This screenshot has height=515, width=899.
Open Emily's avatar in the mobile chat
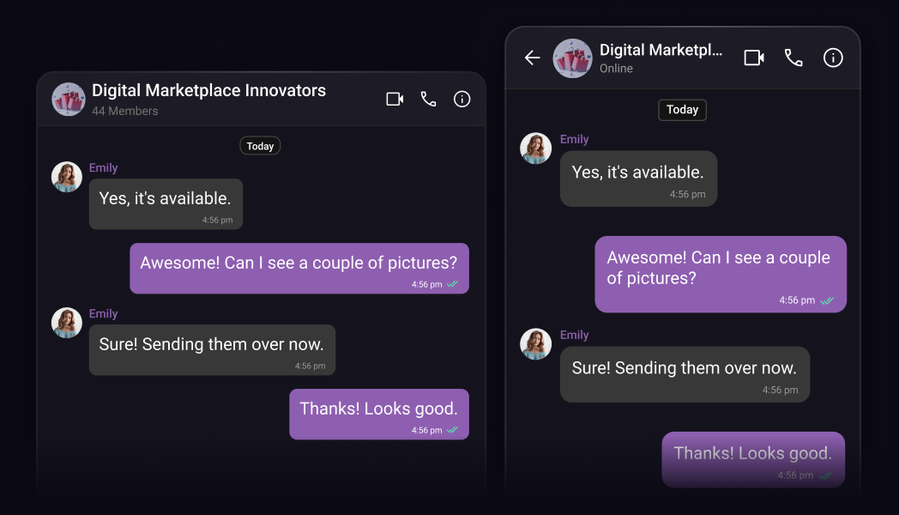(x=536, y=148)
